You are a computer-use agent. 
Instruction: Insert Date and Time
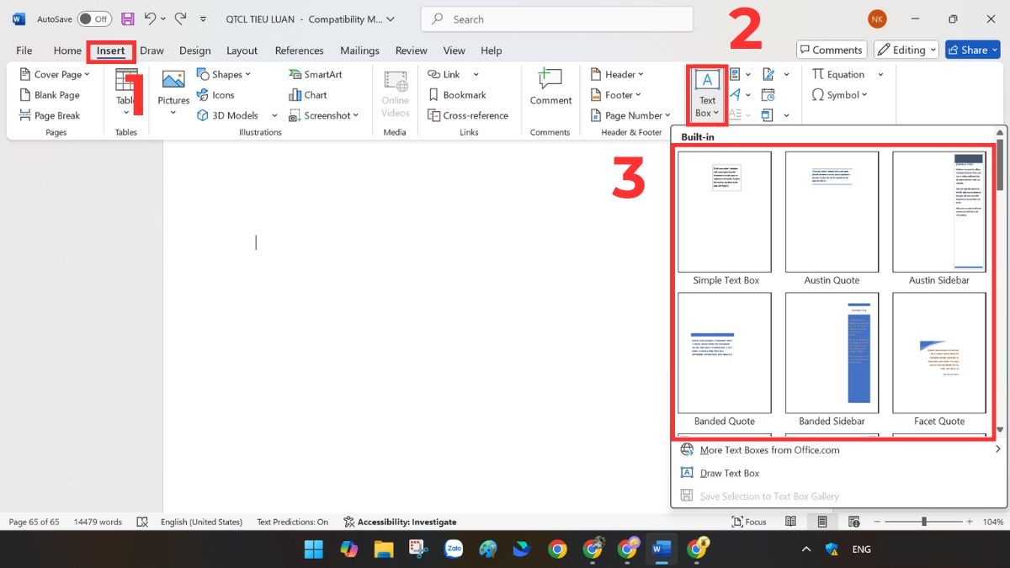coord(768,94)
